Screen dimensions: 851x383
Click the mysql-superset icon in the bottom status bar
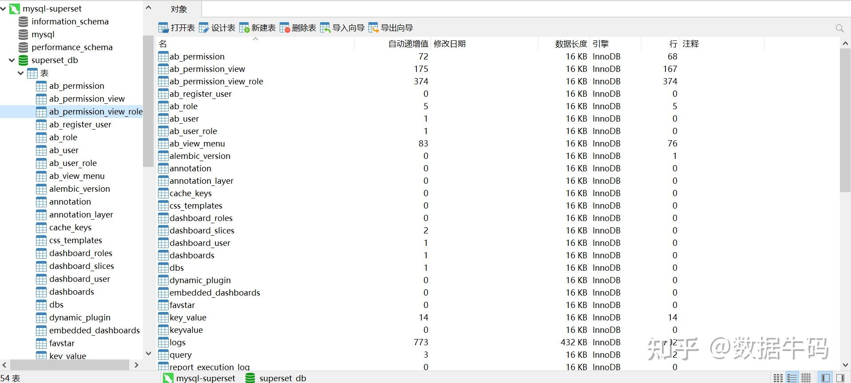pos(168,378)
